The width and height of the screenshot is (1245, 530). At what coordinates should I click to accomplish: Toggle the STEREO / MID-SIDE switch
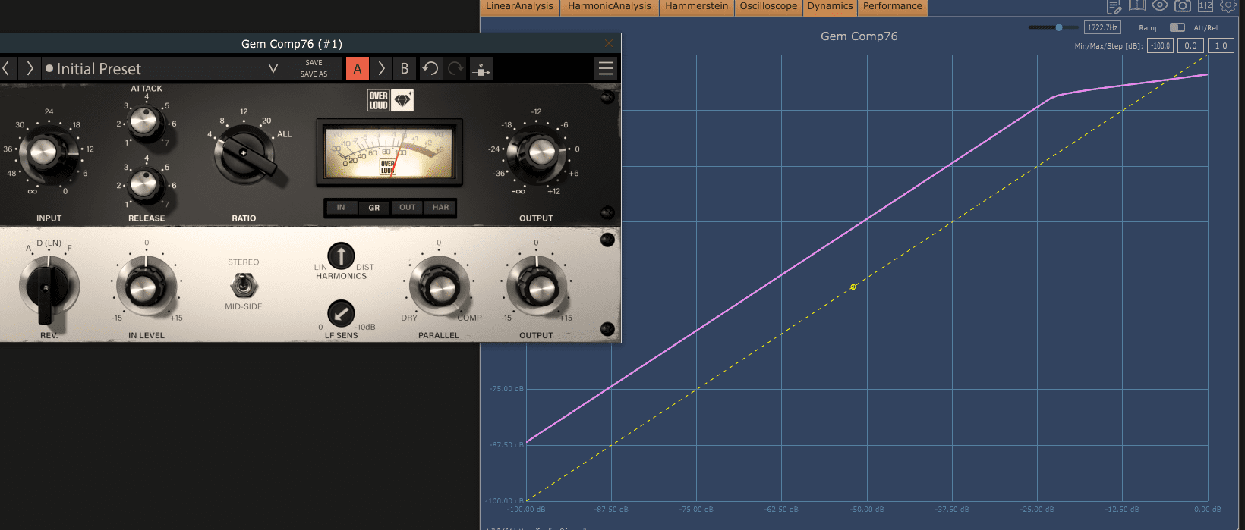tap(243, 285)
